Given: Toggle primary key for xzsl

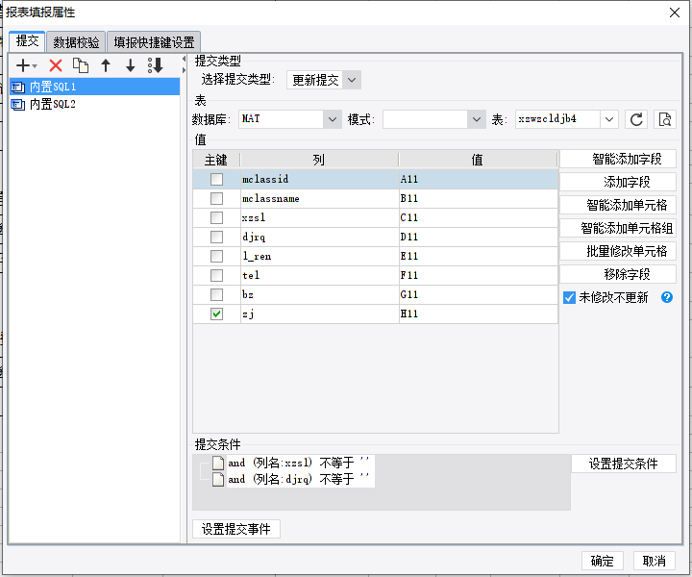Looking at the screenshot, I should point(216,217).
